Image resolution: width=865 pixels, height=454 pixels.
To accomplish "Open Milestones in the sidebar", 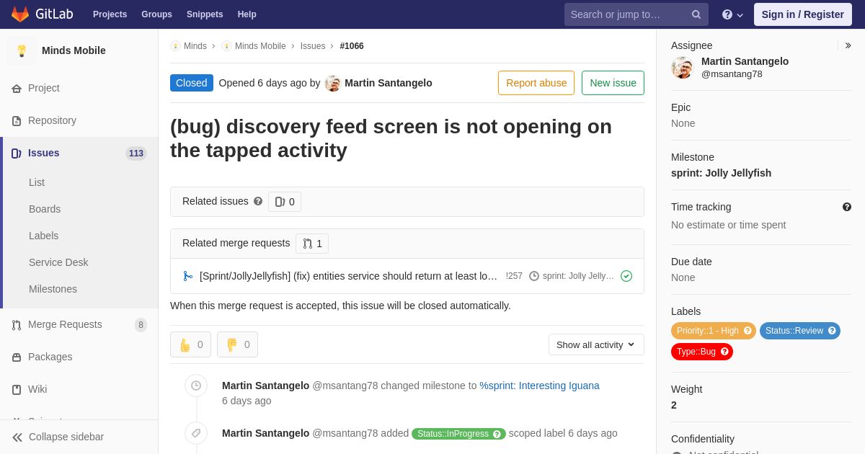I will click(x=53, y=289).
